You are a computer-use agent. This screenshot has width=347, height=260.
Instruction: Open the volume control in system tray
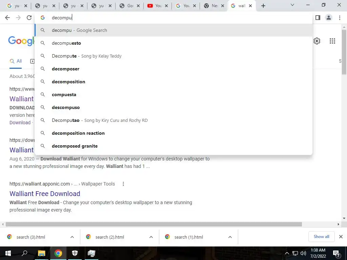click(x=303, y=253)
